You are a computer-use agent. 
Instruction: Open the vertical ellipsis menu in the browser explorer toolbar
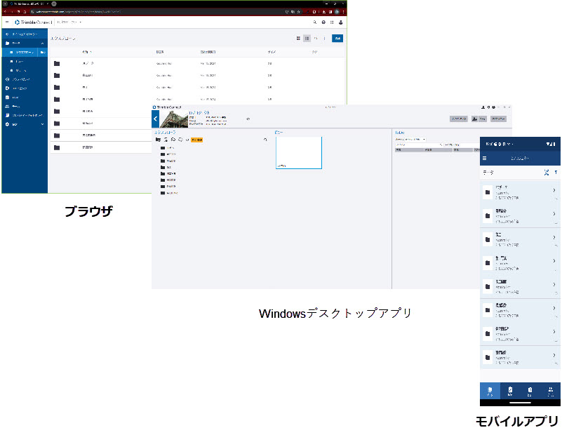click(x=324, y=39)
